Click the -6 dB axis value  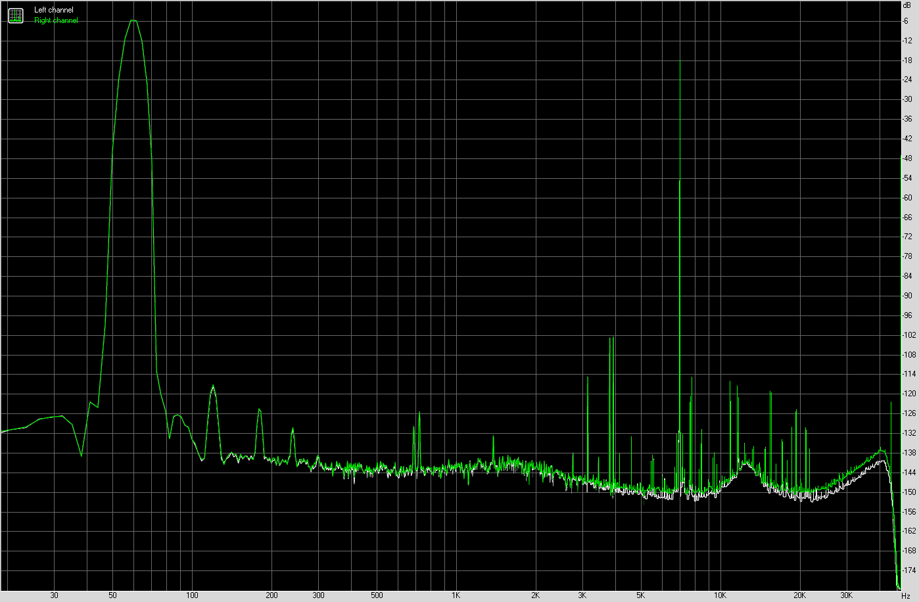(906, 21)
